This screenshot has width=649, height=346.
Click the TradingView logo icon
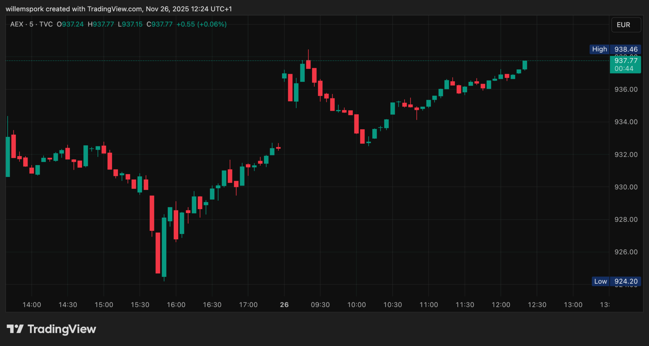(x=15, y=329)
